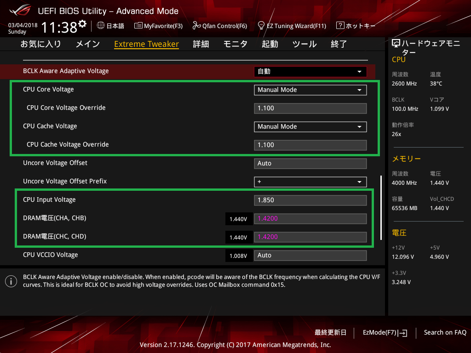The image size is (471, 353).
Task: Edit CPU Core Voltage Override field
Action: tap(310, 108)
